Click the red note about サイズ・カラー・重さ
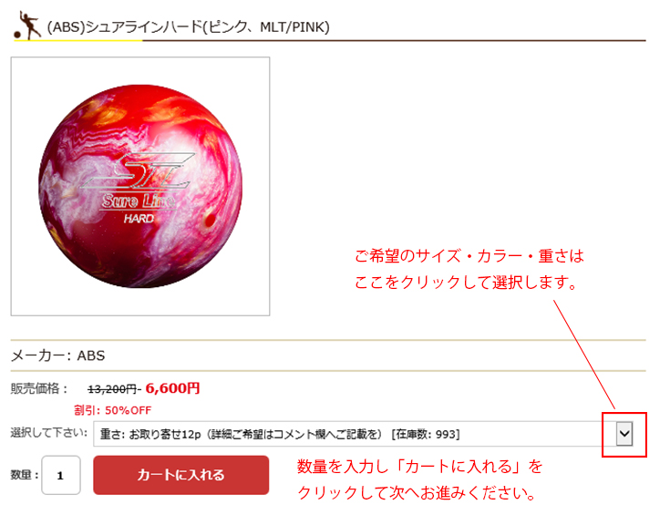The image size is (670, 515). click(x=469, y=256)
